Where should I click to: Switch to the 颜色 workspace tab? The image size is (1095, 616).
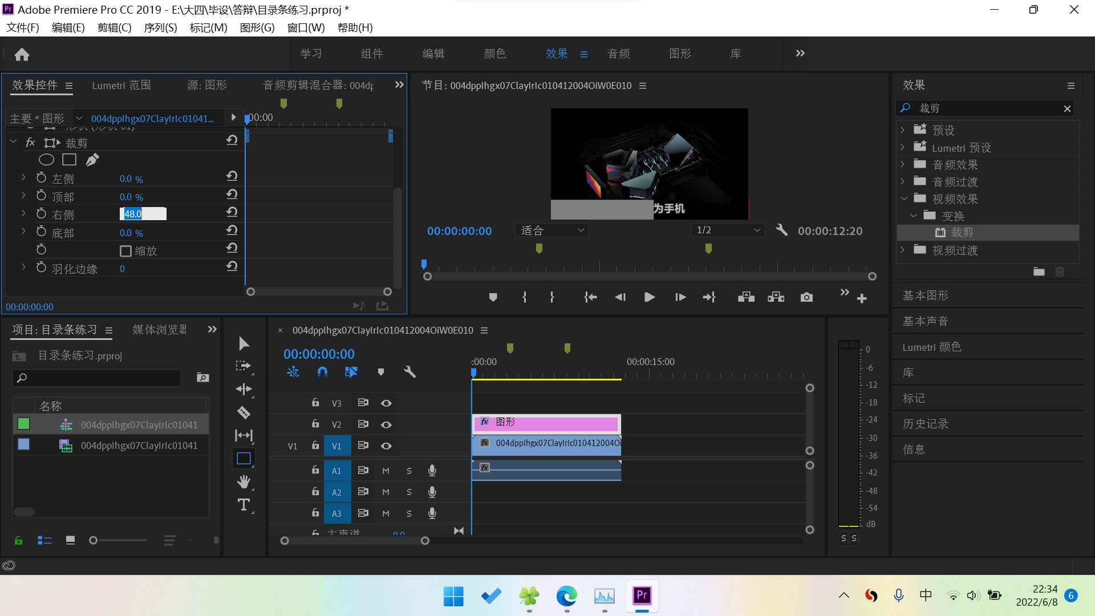[x=494, y=54]
